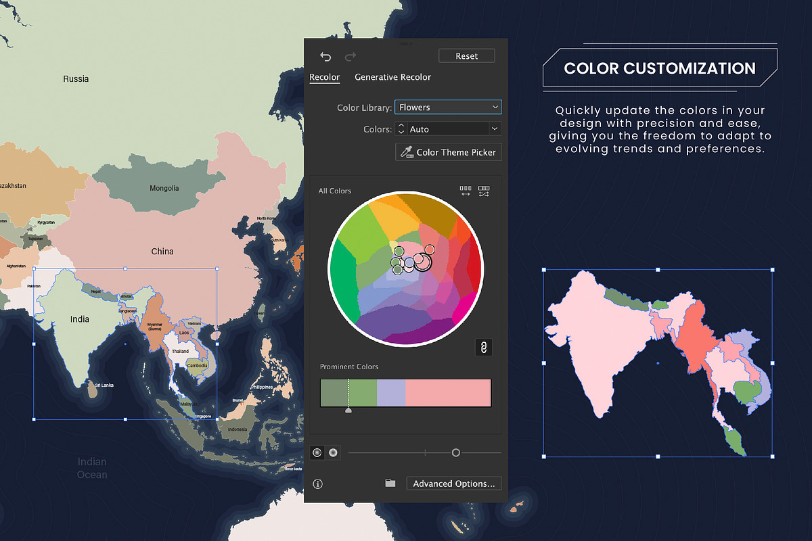Expand the Colors Auto dropdown arrow
This screenshot has height=541, width=812.
click(495, 128)
